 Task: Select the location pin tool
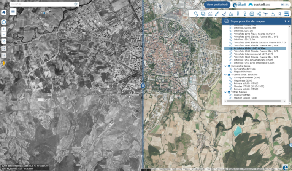coord(245,14)
